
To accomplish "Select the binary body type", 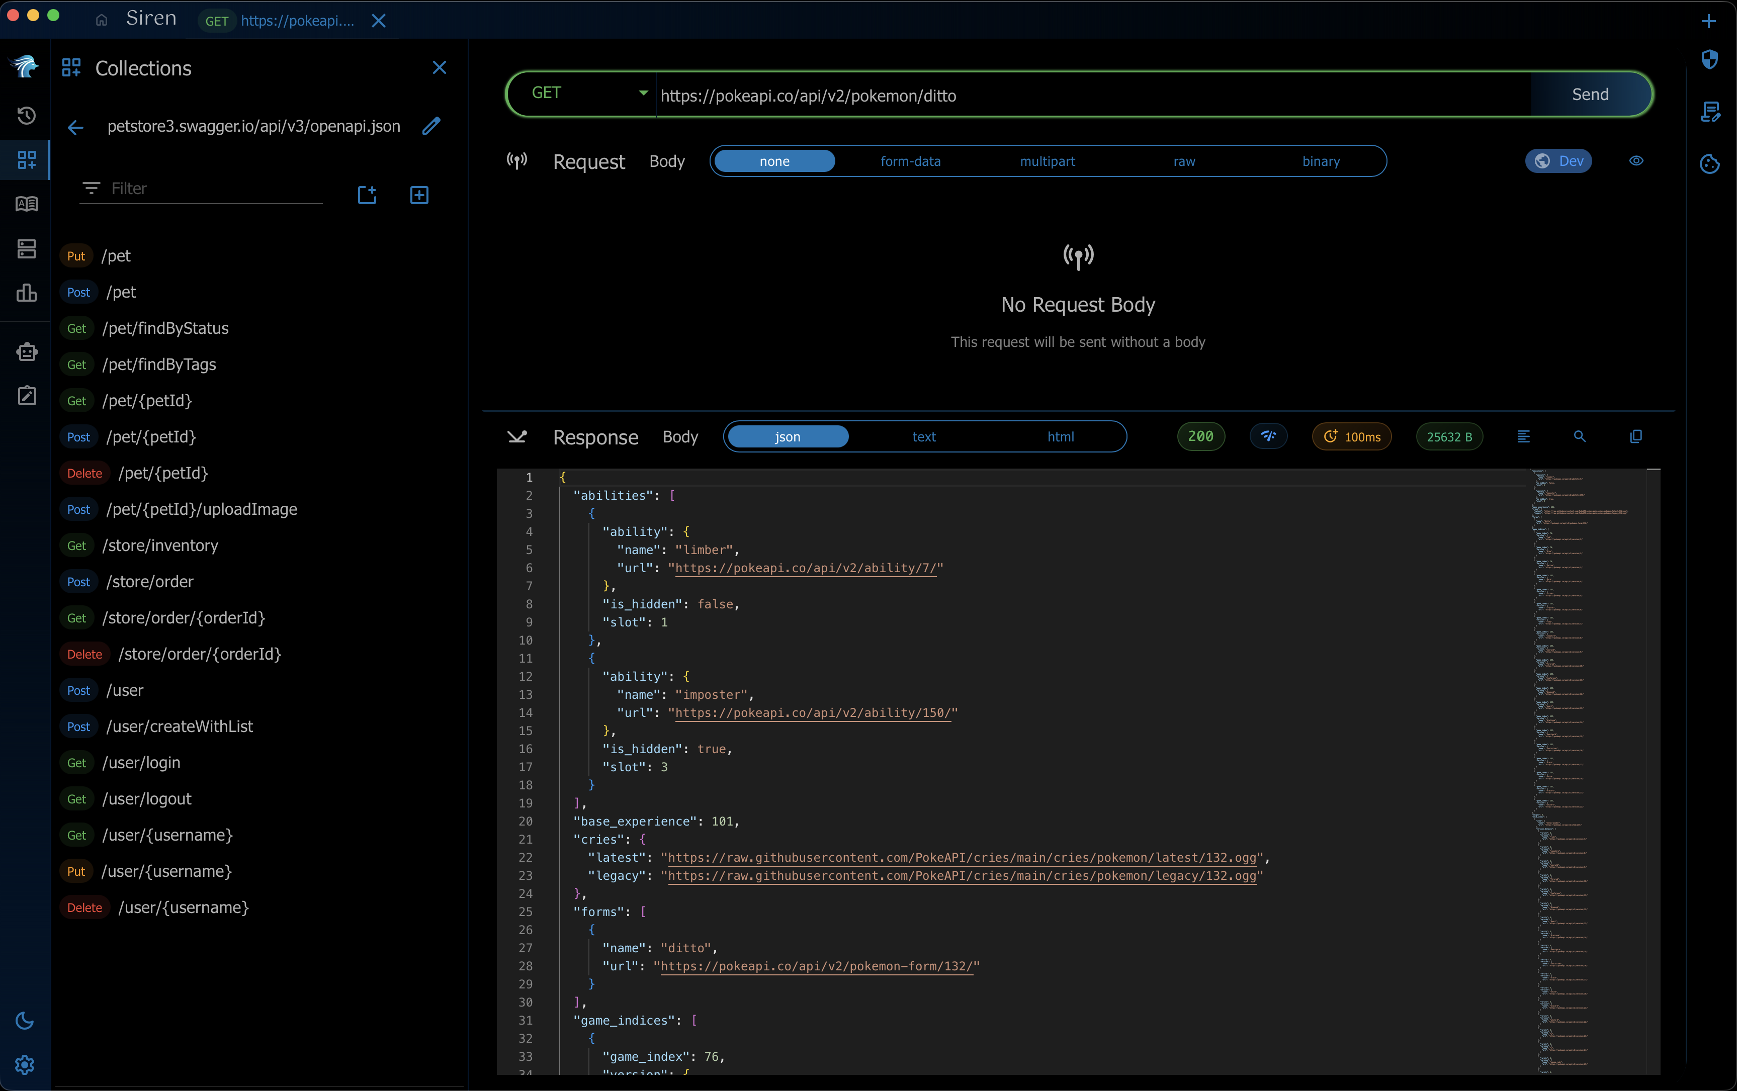I will click(1321, 161).
